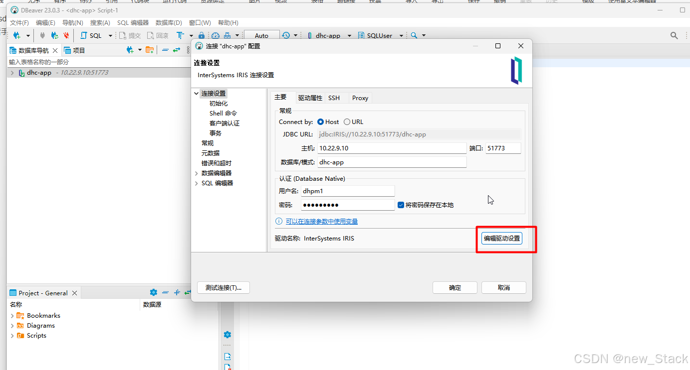
Task: Collapse all nodes in Database Navigator
Action: [x=166, y=50]
